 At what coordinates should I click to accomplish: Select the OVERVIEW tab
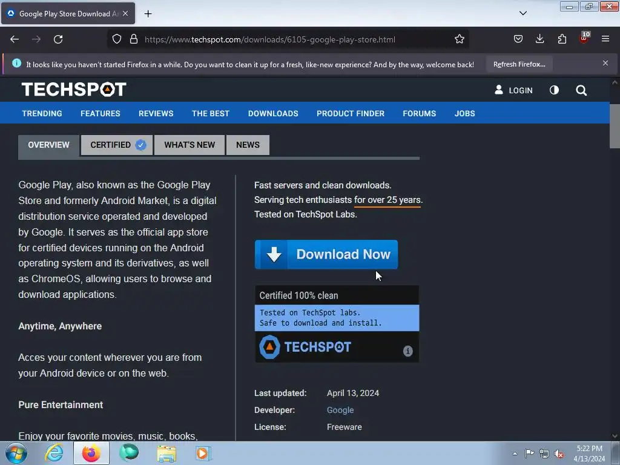48,145
